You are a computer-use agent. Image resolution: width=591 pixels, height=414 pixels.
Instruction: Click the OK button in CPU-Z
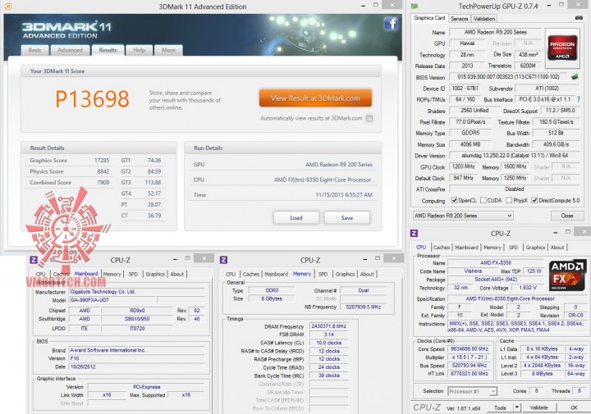point(574,407)
